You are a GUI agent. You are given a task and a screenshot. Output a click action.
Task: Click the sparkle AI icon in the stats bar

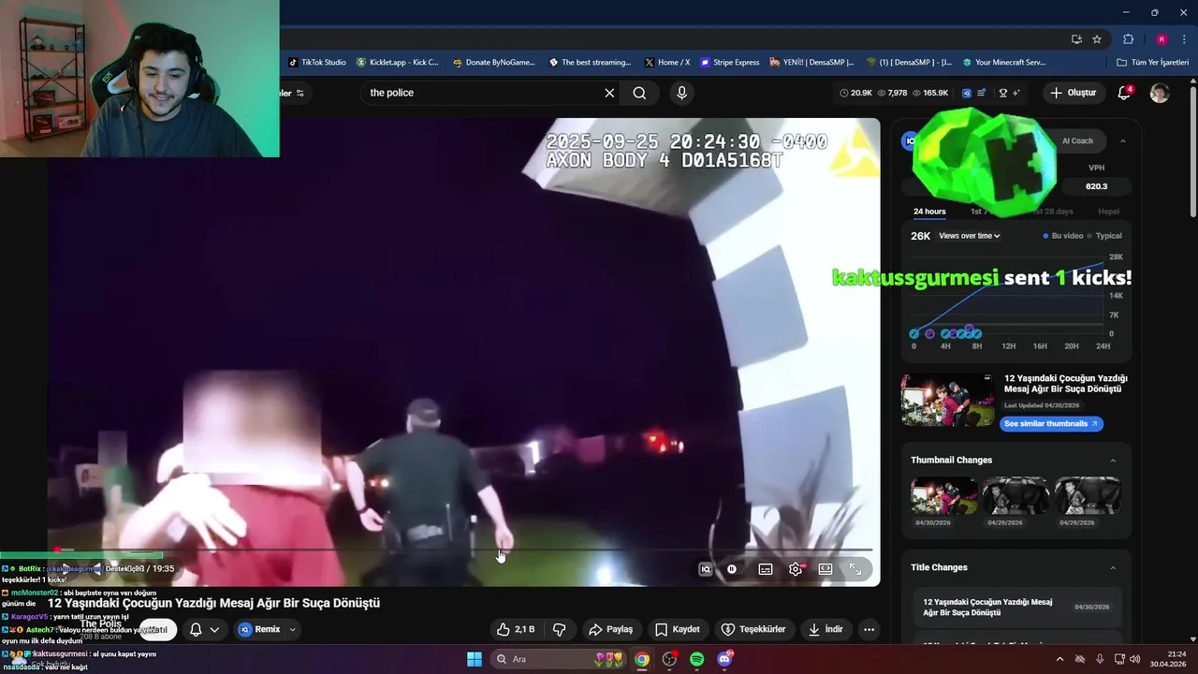[x=1015, y=93]
